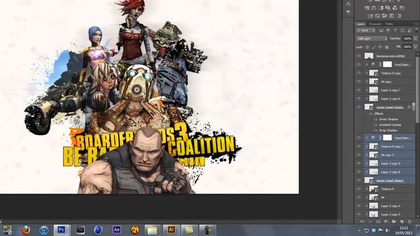Screen dimensions: 420x236
Task: Open Windows Explorer folder in taskbar
Action: (x=152, y=230)
